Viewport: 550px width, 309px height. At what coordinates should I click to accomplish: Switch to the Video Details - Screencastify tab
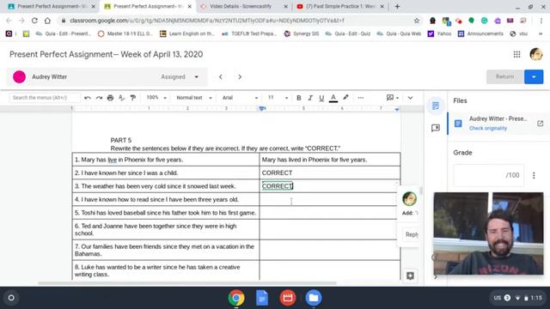(x=244, y=6)
